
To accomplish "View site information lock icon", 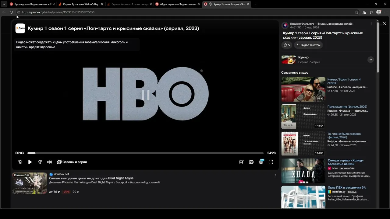I will point(19,12).
